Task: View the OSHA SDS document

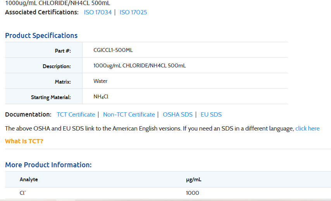Action: tap(178, 115)
